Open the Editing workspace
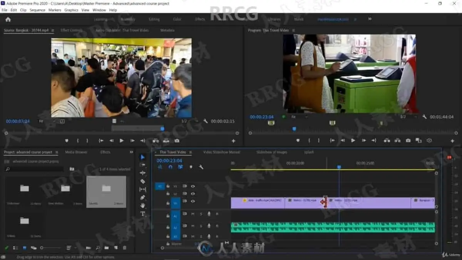Viewport: 462px width, 260px height. coord(154,19)
